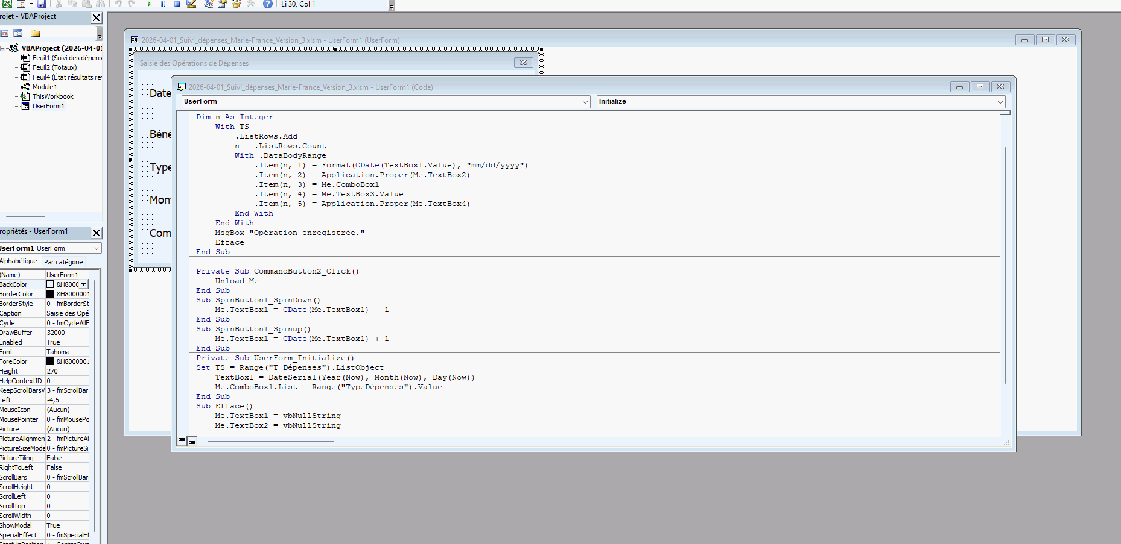Click the BackColor white color swatch
The height and width of the screenshot is (544, 1121).
click(51, 284)
